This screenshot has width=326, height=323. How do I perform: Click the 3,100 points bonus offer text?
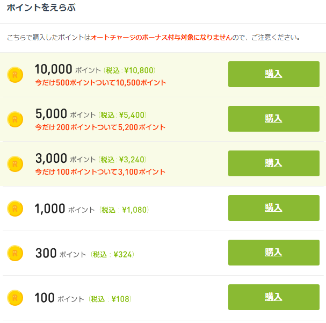tap(100, 172)
